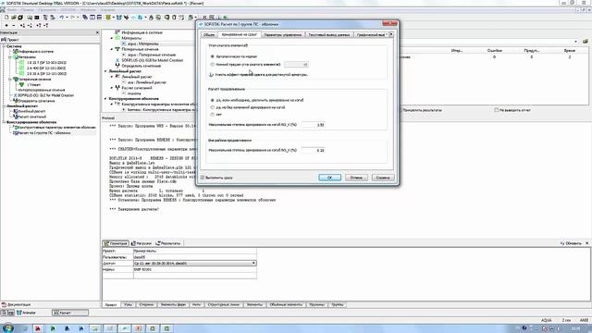Click OK button in dialog
This screenshot has width=592, height=333.
pos(329,178)
